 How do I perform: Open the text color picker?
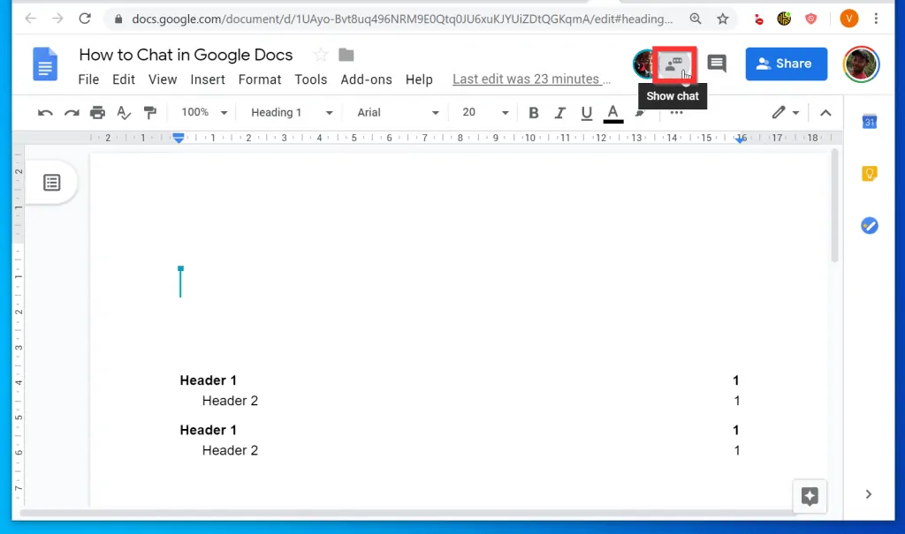(612, 112)
